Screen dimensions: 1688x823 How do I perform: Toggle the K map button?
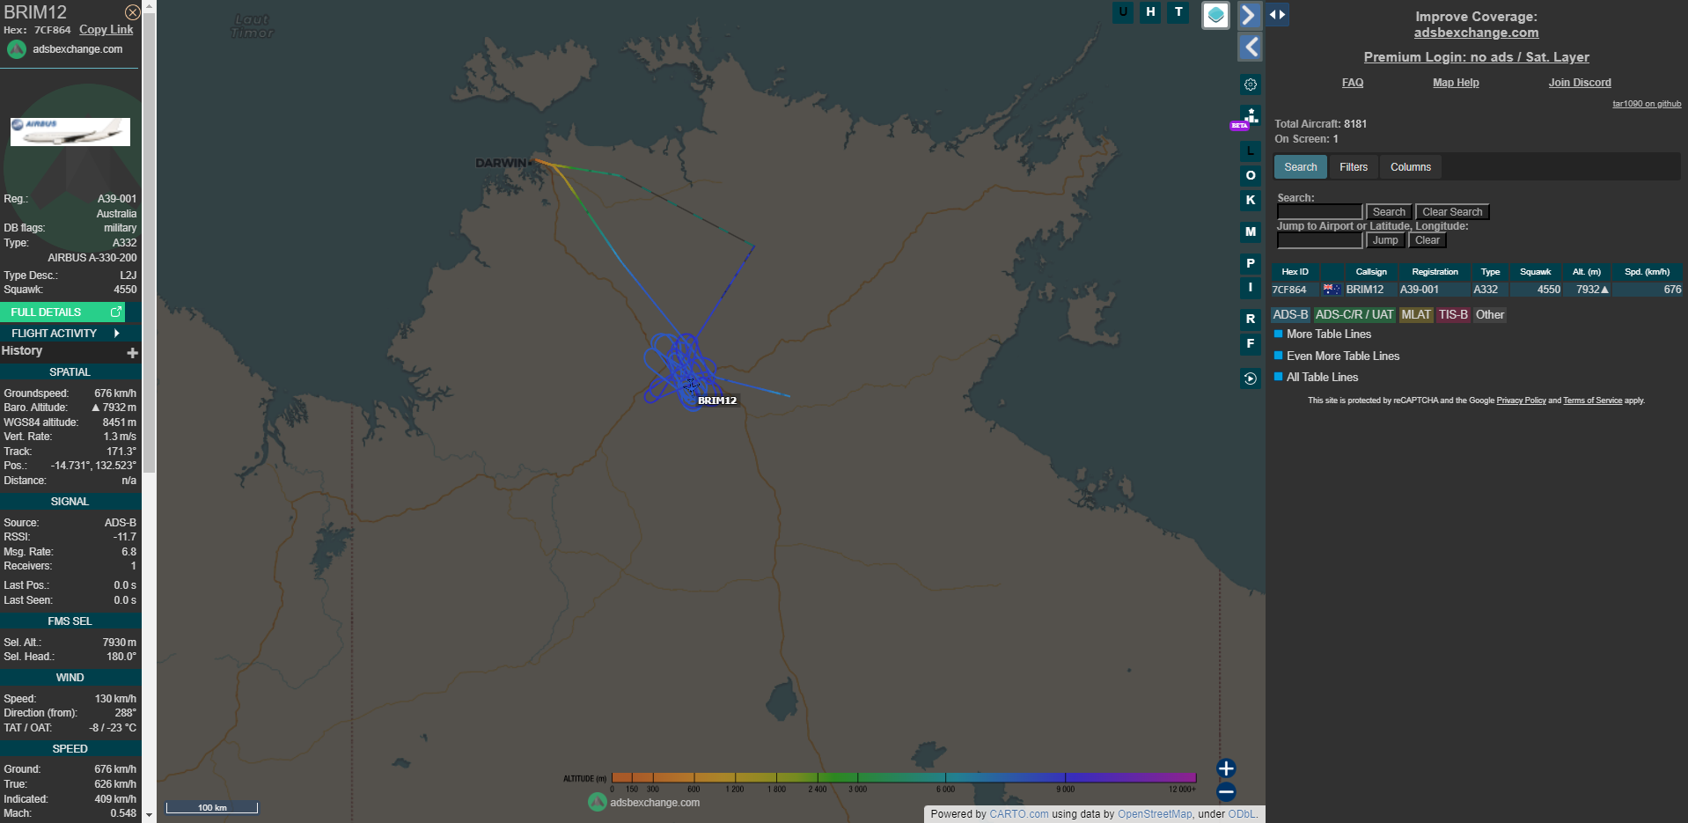tap(1251, 201)
